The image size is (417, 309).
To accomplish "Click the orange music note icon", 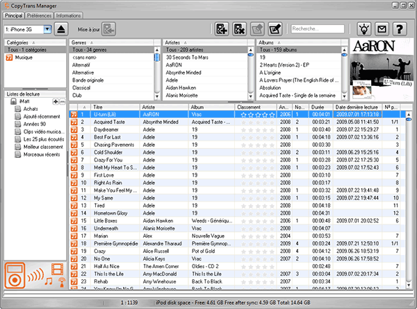I will pos(48,281).
